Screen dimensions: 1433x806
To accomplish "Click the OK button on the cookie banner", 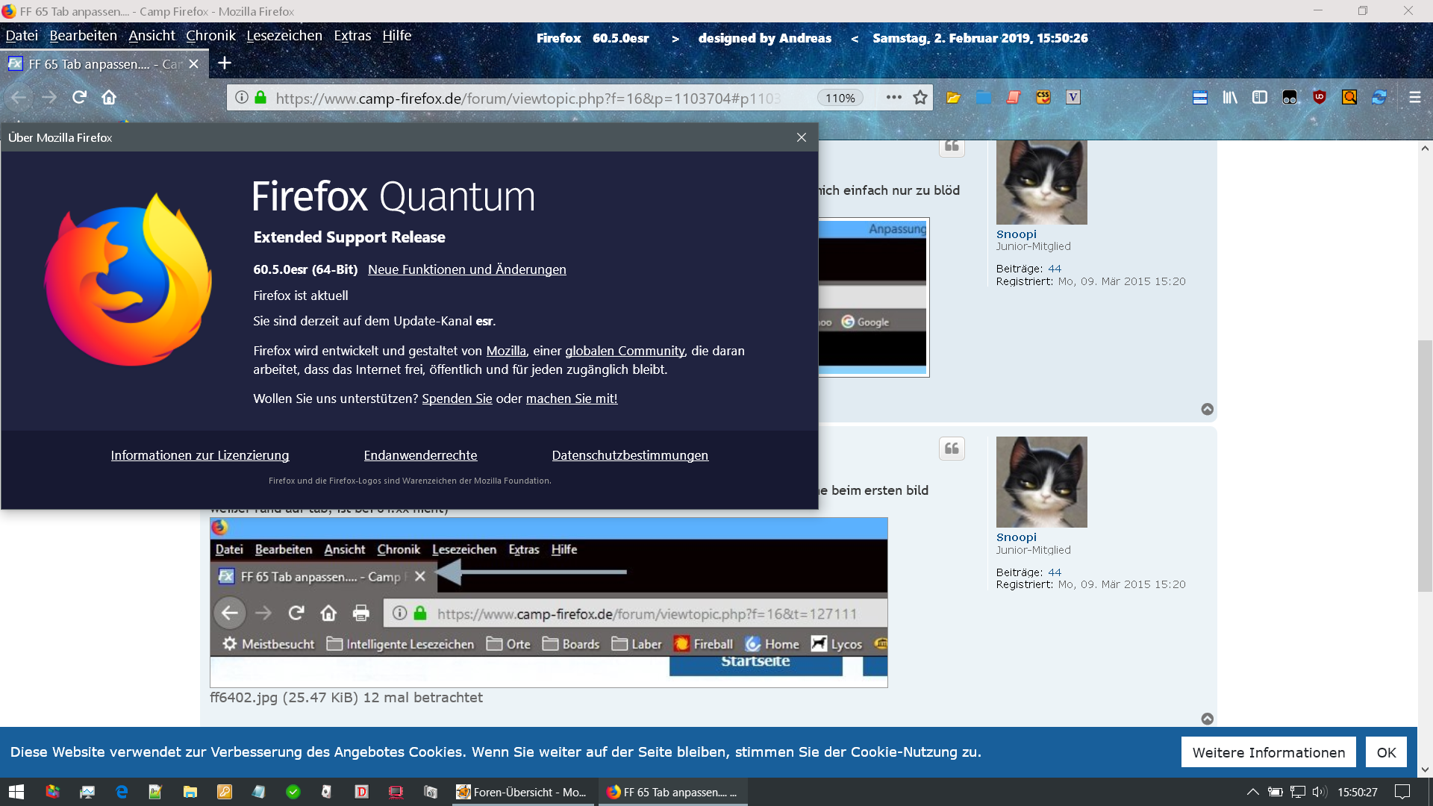I will coord(1386,752).
